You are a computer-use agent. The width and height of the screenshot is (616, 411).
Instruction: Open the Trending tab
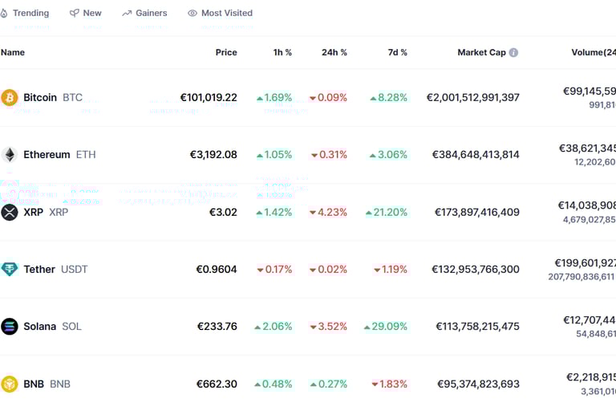25,13
